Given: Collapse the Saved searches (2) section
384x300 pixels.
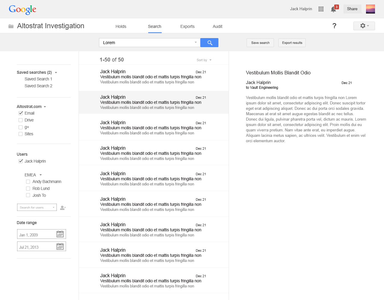Looking at the screenshot, I should (56, 73).
